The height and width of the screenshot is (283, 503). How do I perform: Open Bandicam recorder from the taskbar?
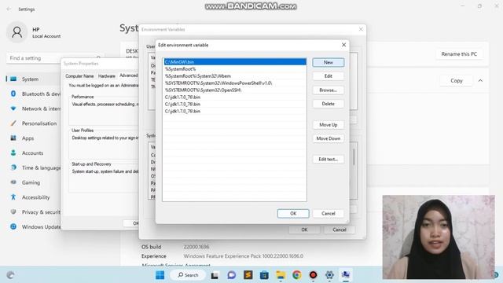[313, 275]
